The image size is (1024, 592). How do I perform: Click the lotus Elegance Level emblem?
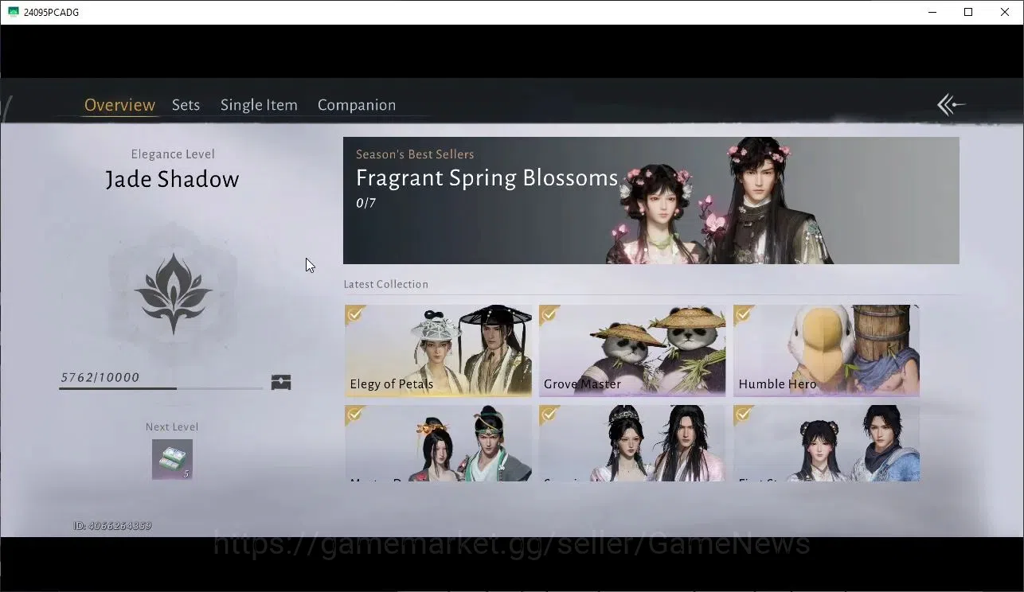click(x=173, y=294)
